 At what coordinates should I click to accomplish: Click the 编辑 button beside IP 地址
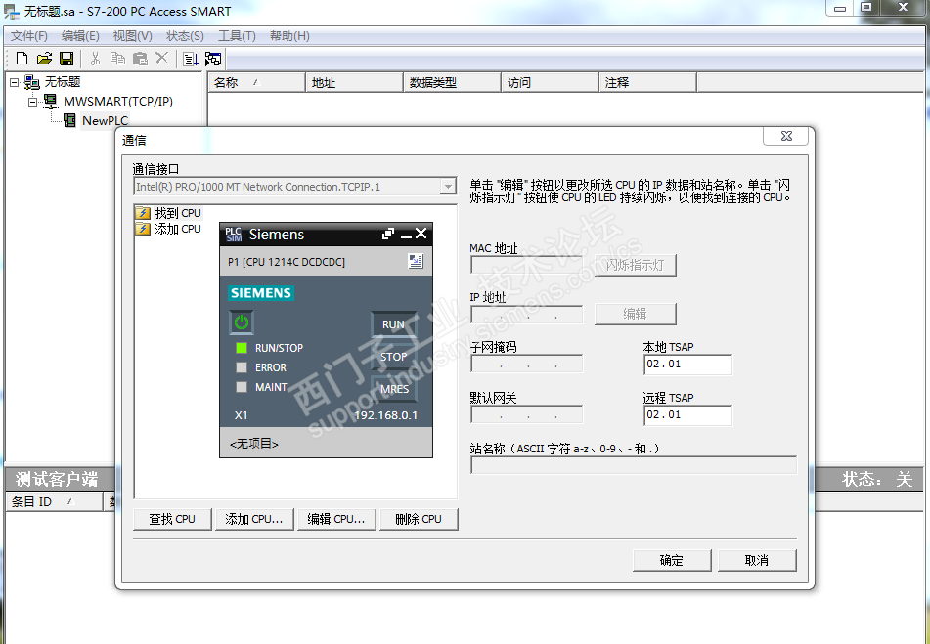(x=636, y=314)
